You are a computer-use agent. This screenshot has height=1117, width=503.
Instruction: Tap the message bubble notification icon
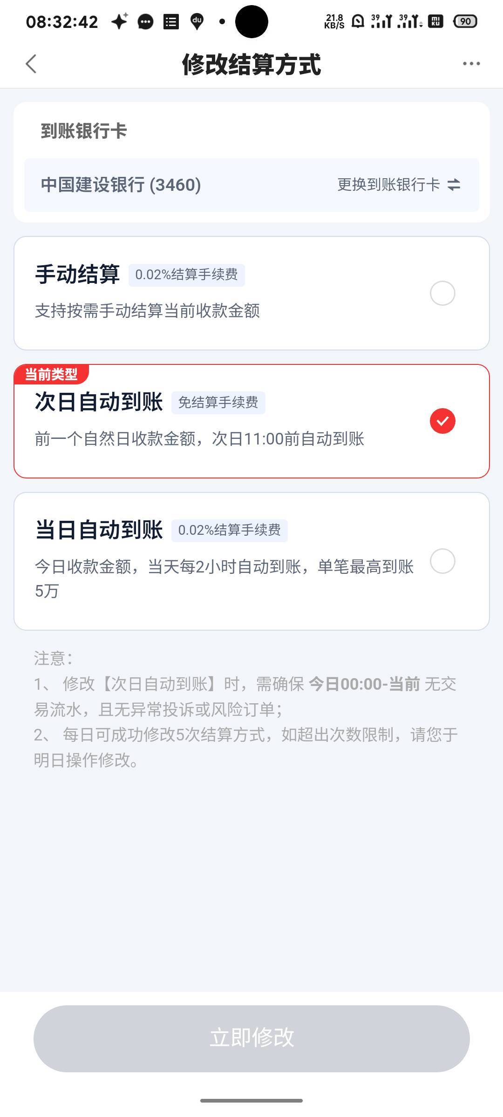tap(145, 22)
